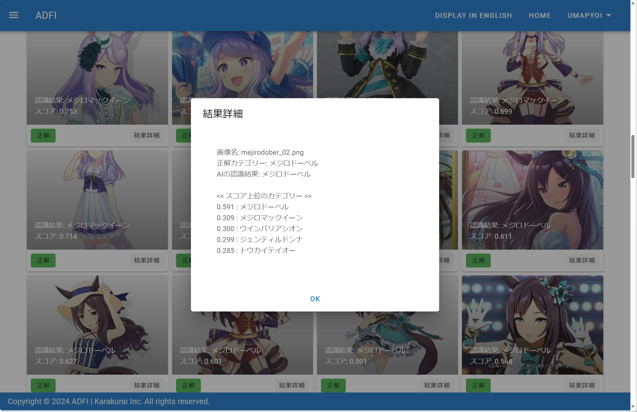The width and height of the screenshot is (637, 412).
Task: Click 正解 under the 0.611 score card
Action: tap(478, 261)
